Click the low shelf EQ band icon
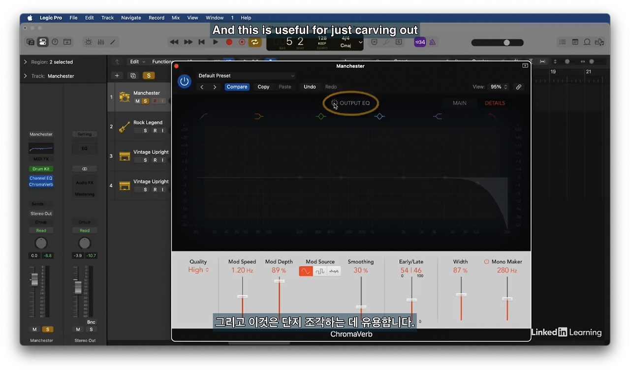This screenshot has height=372, width=630. point(259,117)
